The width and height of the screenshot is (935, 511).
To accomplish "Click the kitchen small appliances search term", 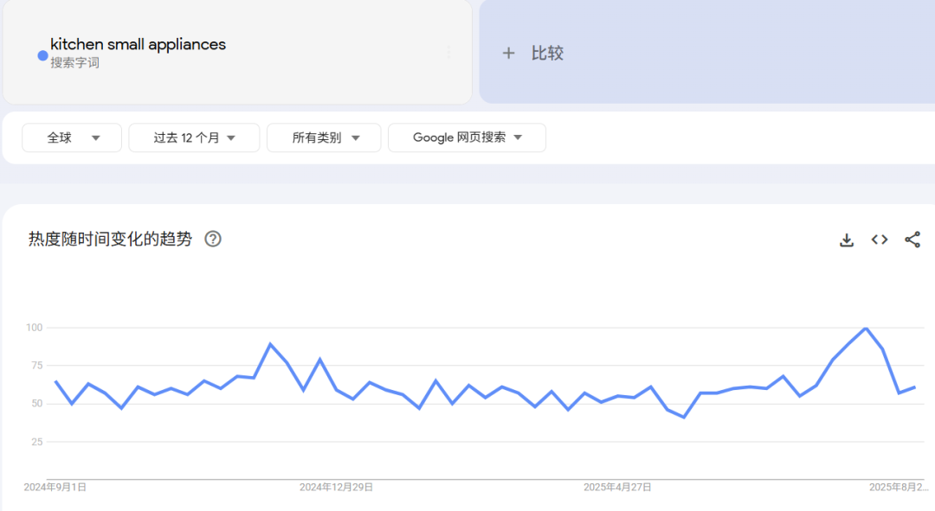I will pyautogui.click(x=138, y=44).
